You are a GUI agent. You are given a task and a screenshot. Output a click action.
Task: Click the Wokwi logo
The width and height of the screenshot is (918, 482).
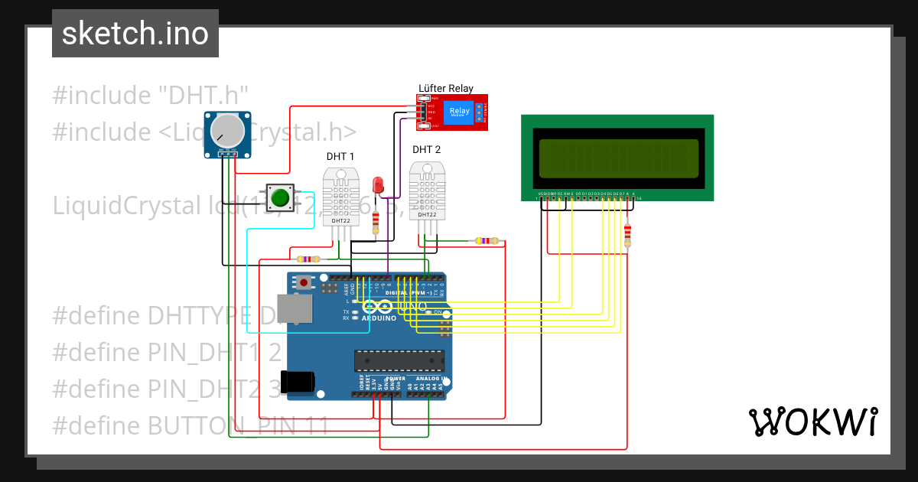pos(813,421)
